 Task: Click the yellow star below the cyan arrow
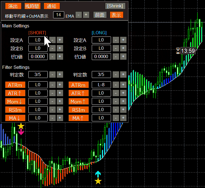coord(98,181)
